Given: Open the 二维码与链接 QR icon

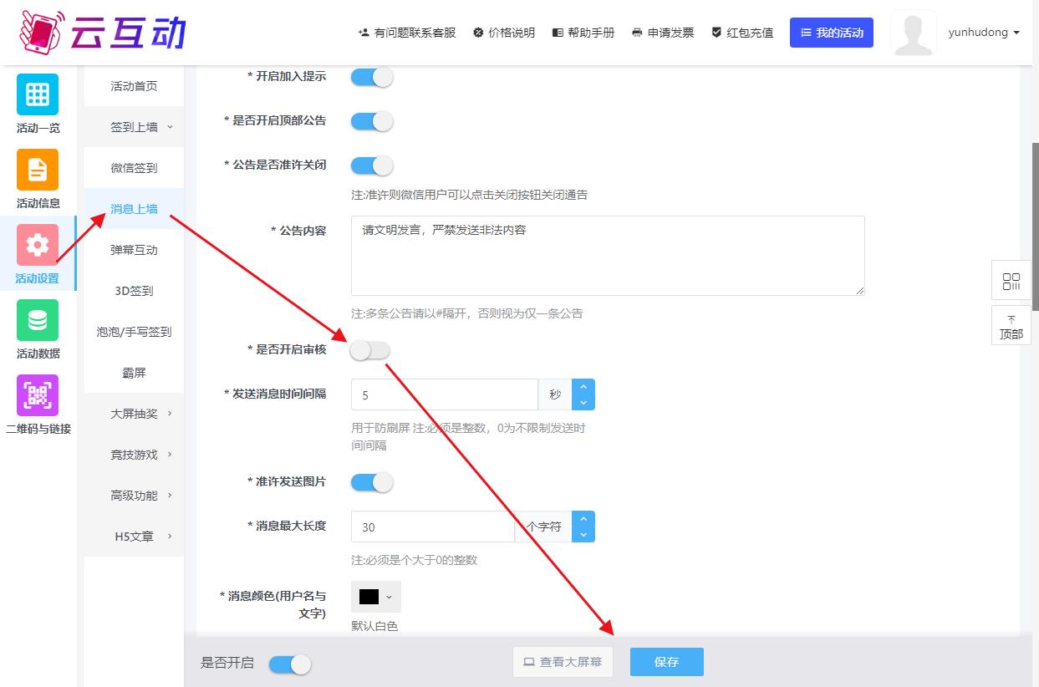Looking at the screenshot, I should coord(38,395).
